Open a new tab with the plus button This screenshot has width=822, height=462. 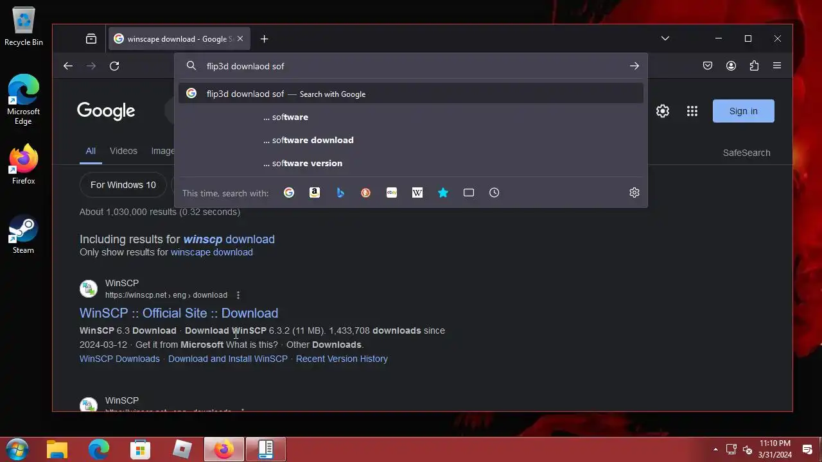click(x=265, y=39)
